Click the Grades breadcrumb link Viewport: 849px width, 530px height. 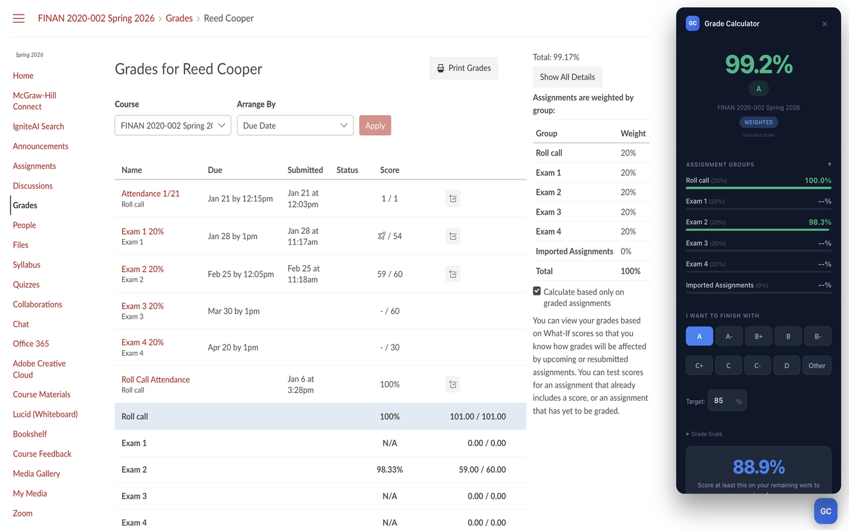point(179,19)
